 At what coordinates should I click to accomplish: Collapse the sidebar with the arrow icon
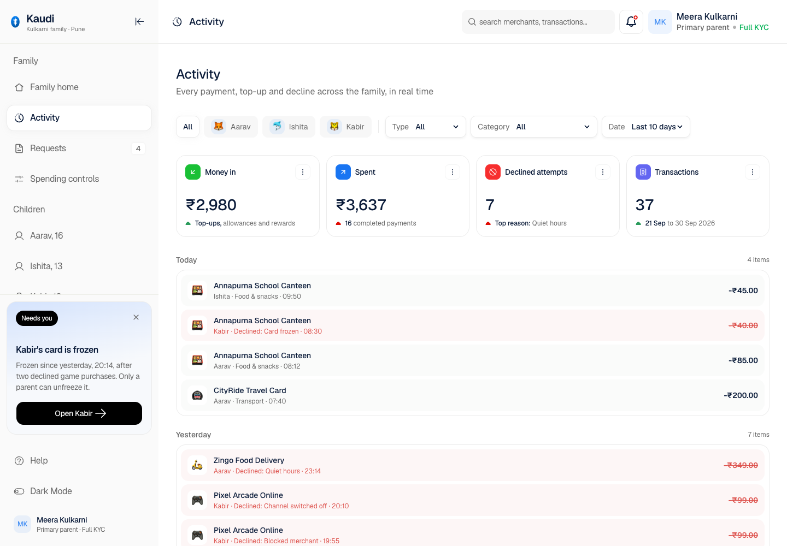coord(139,21)
